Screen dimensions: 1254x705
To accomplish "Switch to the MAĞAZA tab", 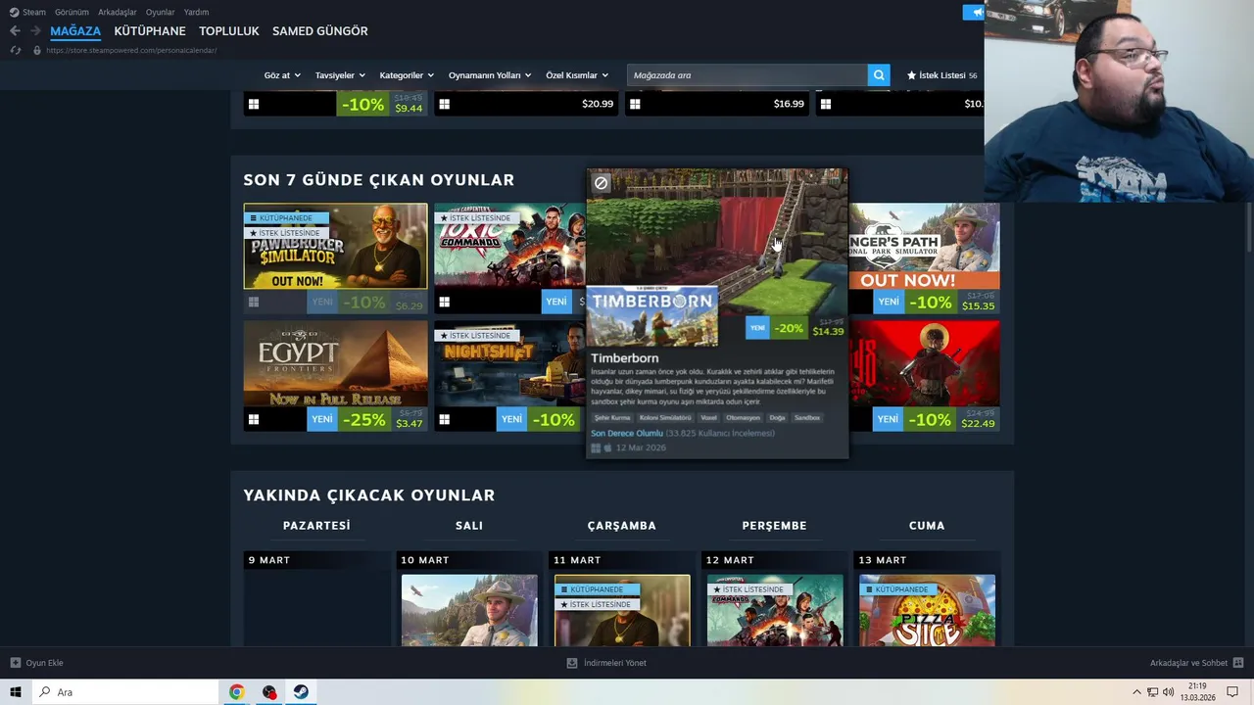I will coord(75,31).
